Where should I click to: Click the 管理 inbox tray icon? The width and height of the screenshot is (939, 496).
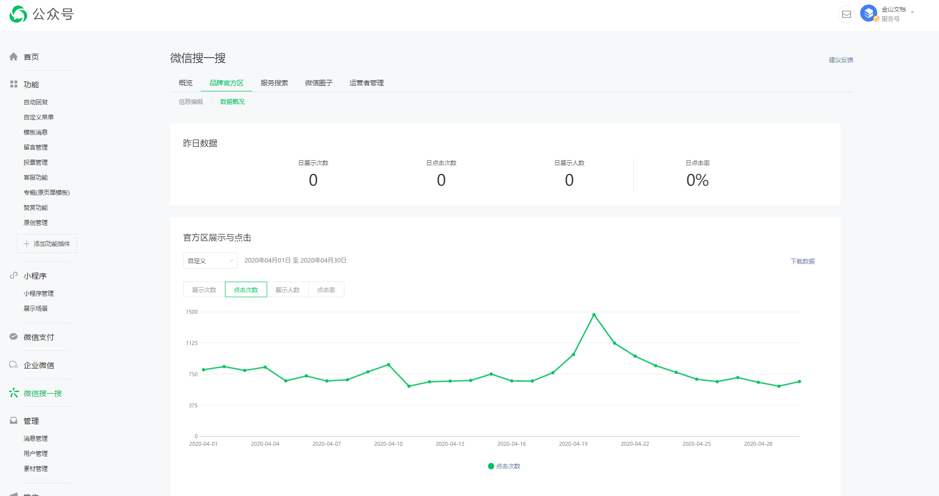(x=14, y=421)
